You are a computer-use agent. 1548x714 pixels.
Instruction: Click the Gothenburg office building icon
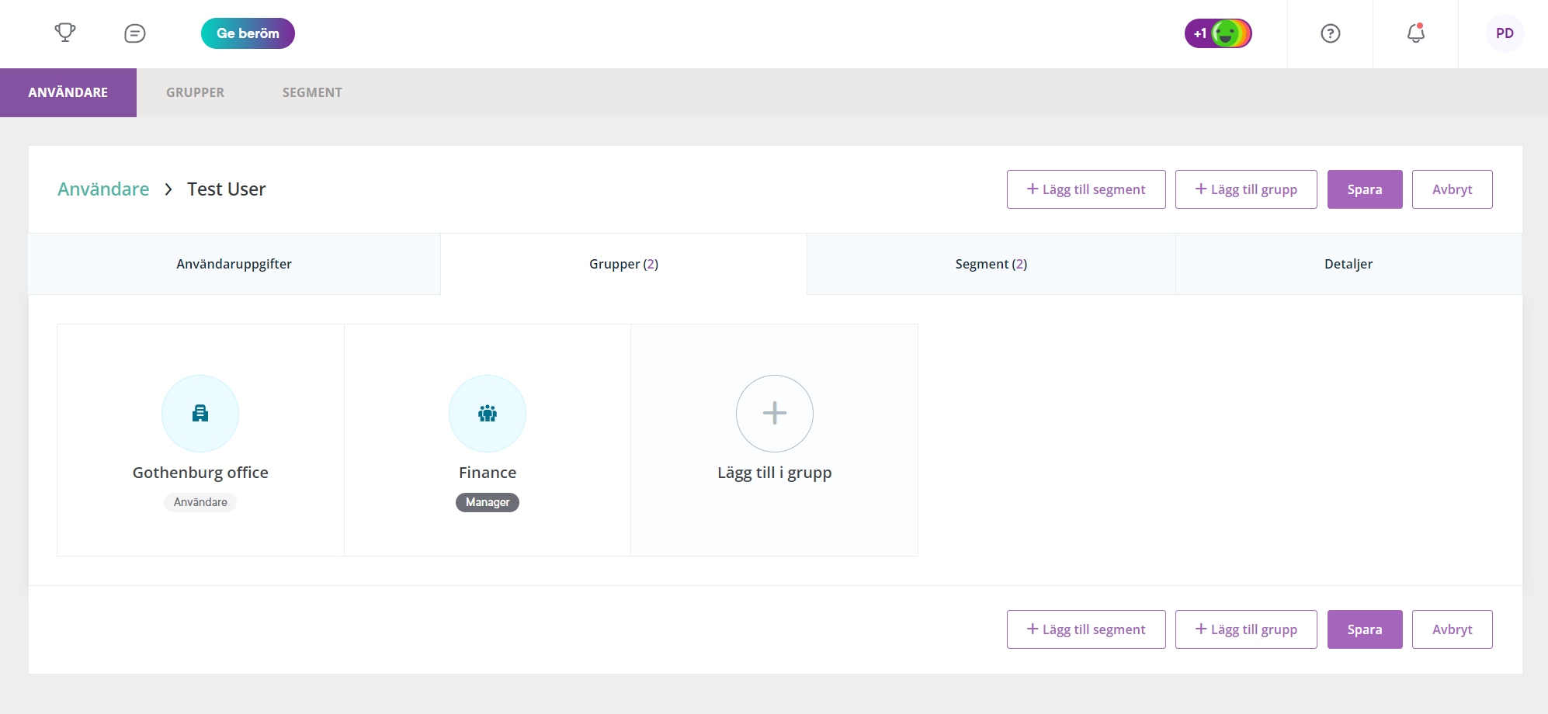(200, 414)
